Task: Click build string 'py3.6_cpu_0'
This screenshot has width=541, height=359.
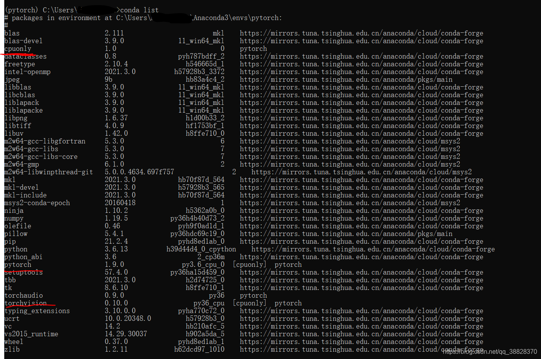Action: click(203, 265)
